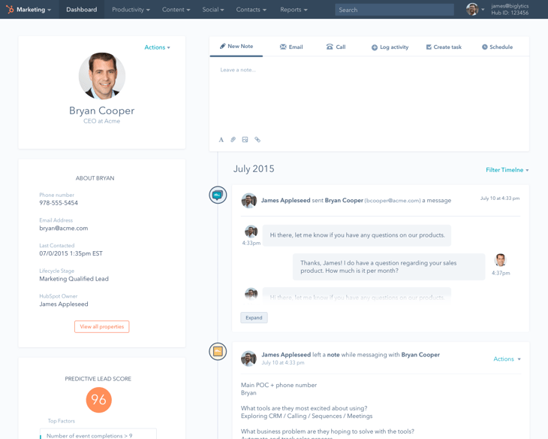
Task: Switch to the Email tab
Action: pyautogui.click(x=291, y=47)
